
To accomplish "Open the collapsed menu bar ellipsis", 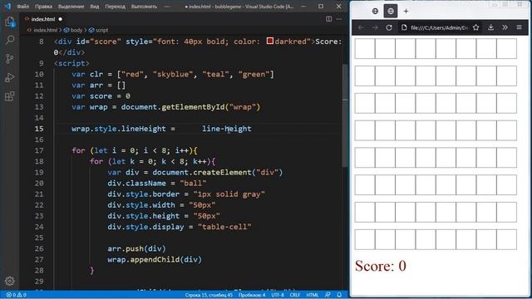I will [167, 6].
